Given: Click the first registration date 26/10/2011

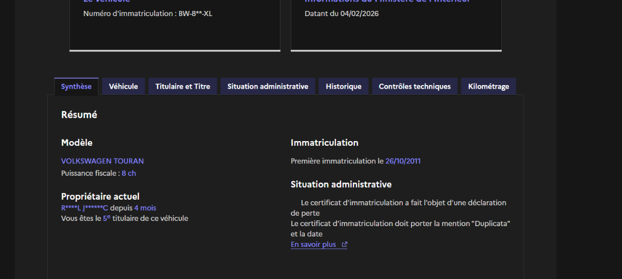Looking at the screenshot, I should pos(403,161).
